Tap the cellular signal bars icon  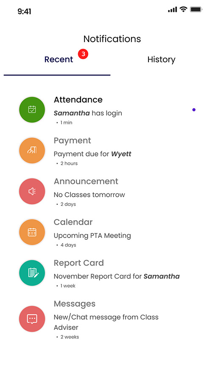pos(172,10)
